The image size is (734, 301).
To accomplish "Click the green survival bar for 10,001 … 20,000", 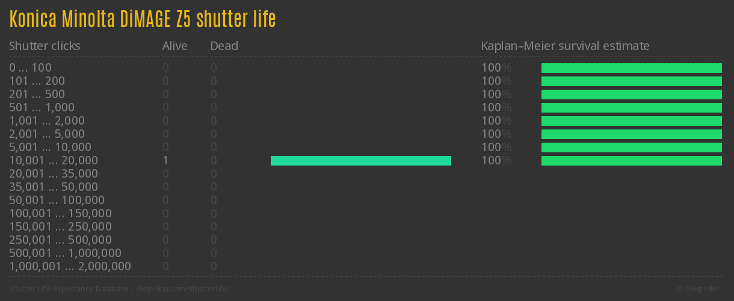I will (632, 161).
